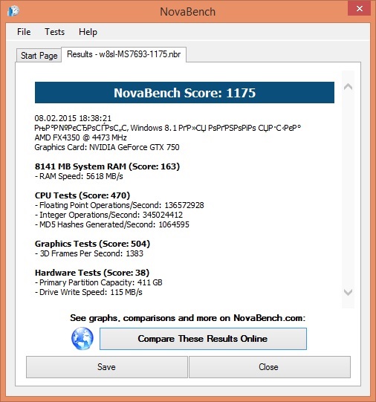Click Hardware Tests (Score: 38) heading
The width and height of the screenshot is (376, 402).
click(92, 273)
